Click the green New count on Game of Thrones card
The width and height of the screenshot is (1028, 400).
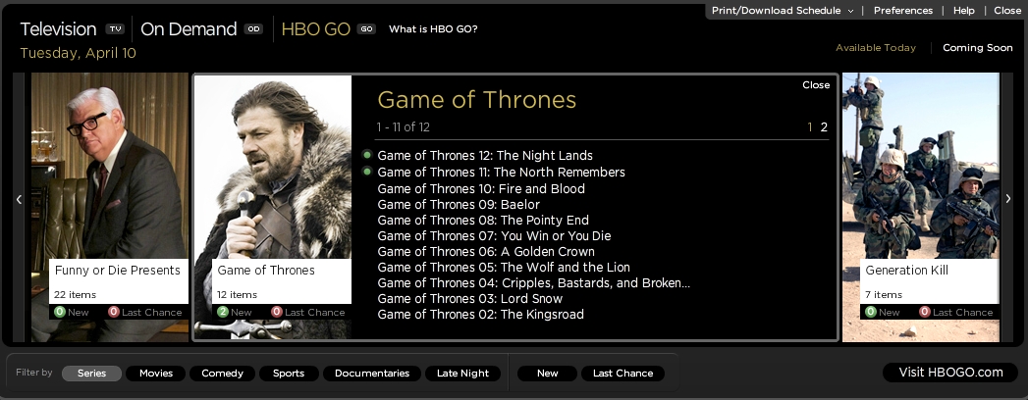pyautogui.click(x=223, y=313)
